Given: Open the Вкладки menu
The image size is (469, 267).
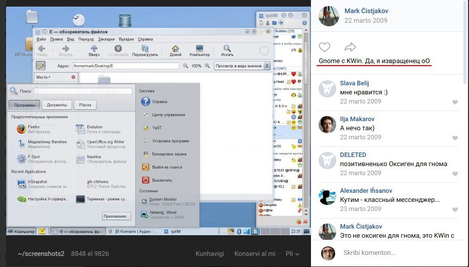Looking at the screenshot, I should click(126, 39).
